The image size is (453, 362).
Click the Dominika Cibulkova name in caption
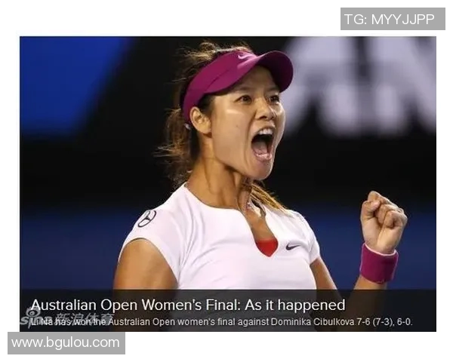(313, 322)
